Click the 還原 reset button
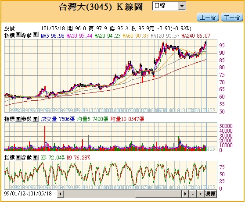The width and height of the screenshot is (245, 202). (210, 194)
